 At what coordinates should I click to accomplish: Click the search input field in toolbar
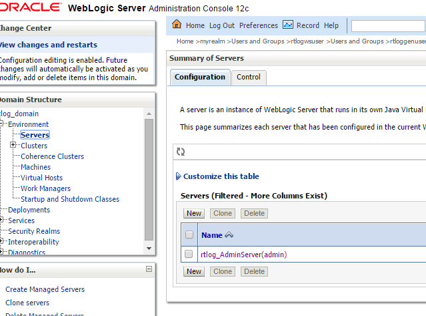tap(388, 26)
